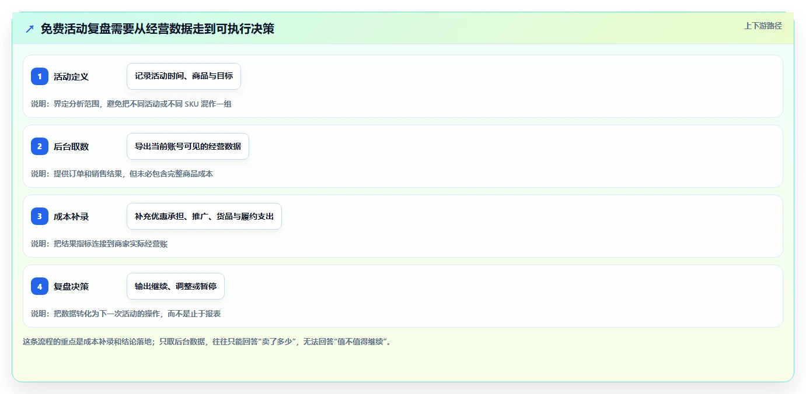Click the summary sentence starting 这条流程的重点
The width and height of the screenshot is (806, 394).
pyautogui.click(x=207, y=342)
